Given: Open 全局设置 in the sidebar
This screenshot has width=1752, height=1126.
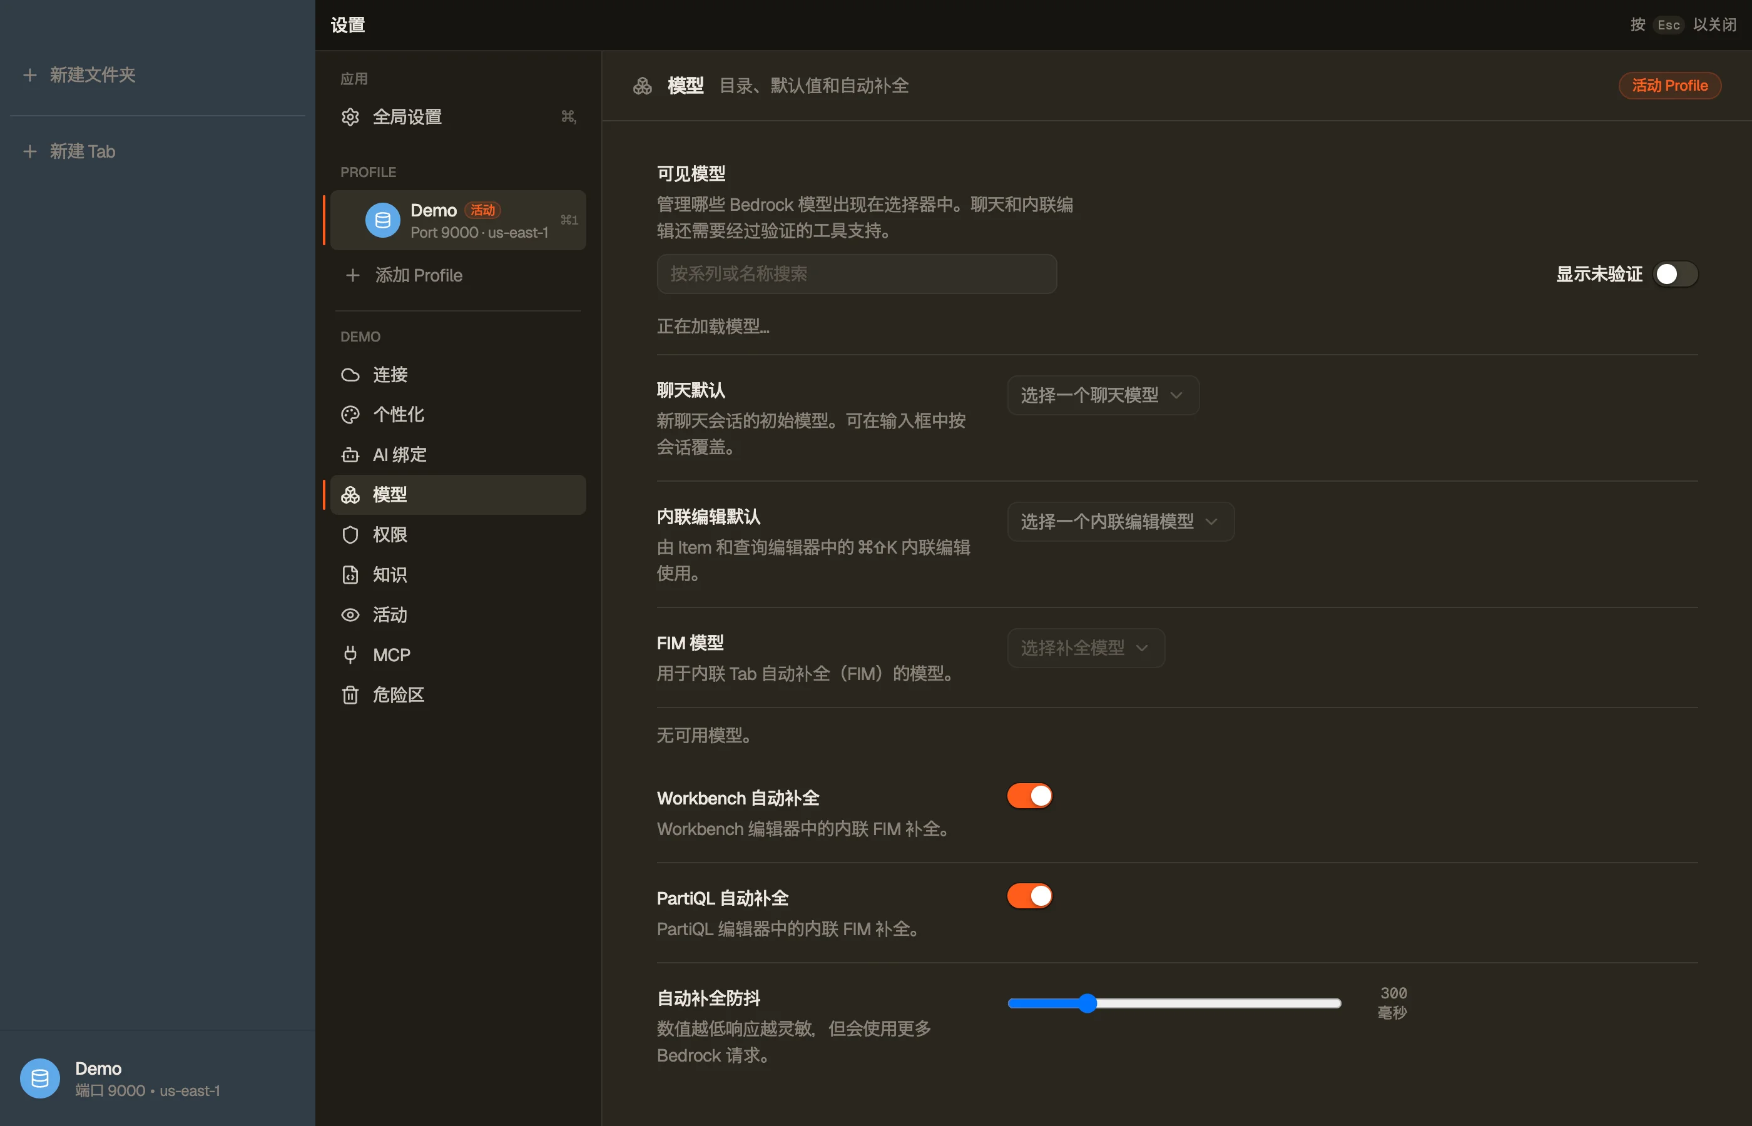Looking at the screenshot, I should (459, 117).
